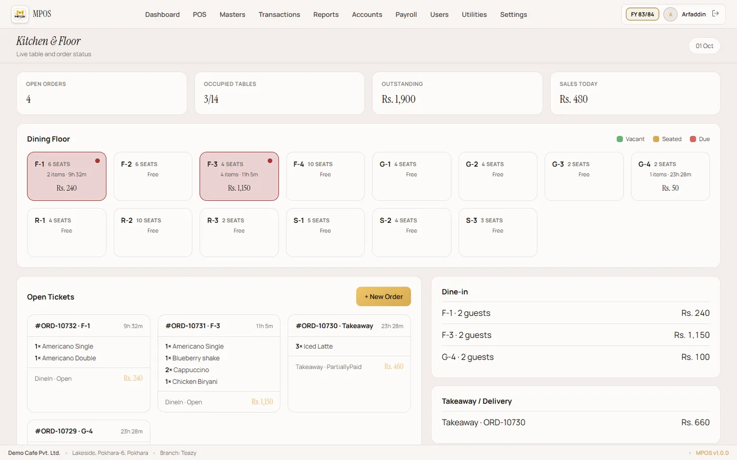
Task: Select table R-1 on the floor
Action: pyautogui.click(x=67, y=232)
